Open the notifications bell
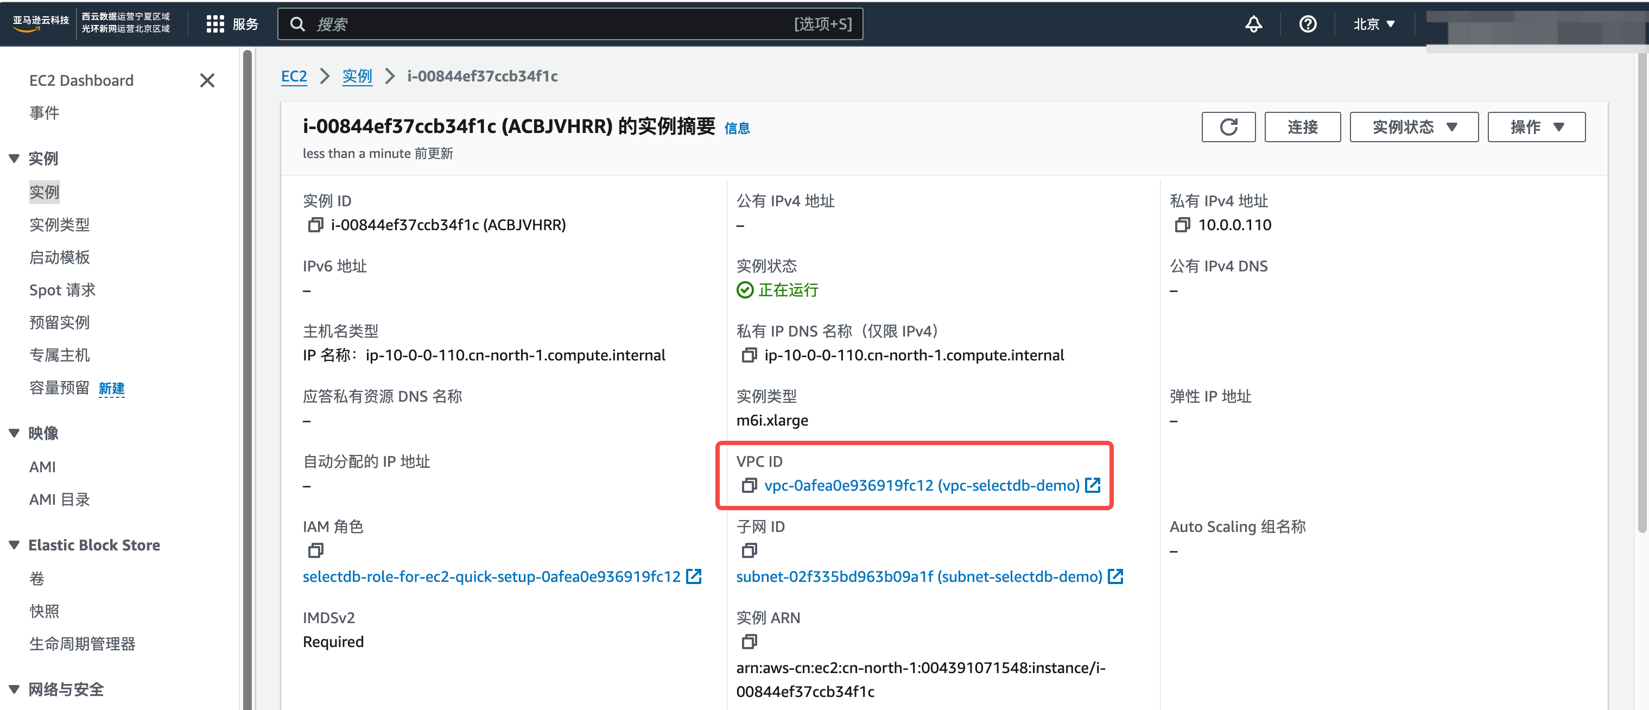 (x=1253, y=24)
